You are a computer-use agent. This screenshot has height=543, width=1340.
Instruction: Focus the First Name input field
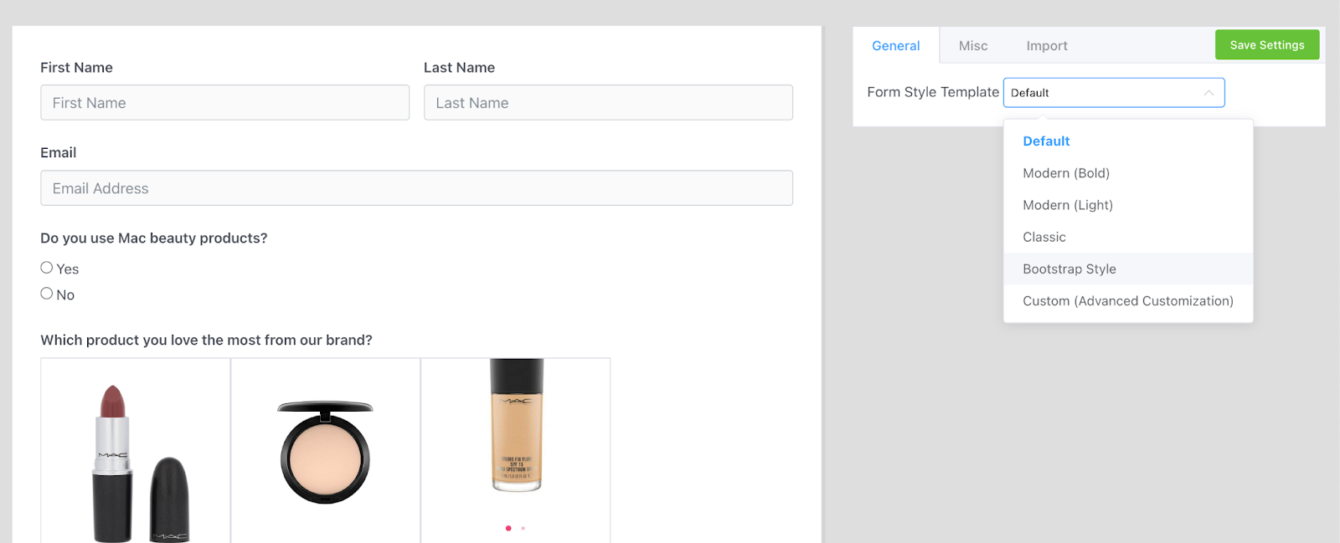(x=224, y=103)
